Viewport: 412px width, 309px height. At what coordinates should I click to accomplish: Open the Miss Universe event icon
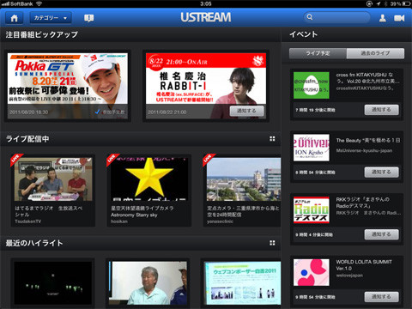pyautogui.click(x=312, y=148)
